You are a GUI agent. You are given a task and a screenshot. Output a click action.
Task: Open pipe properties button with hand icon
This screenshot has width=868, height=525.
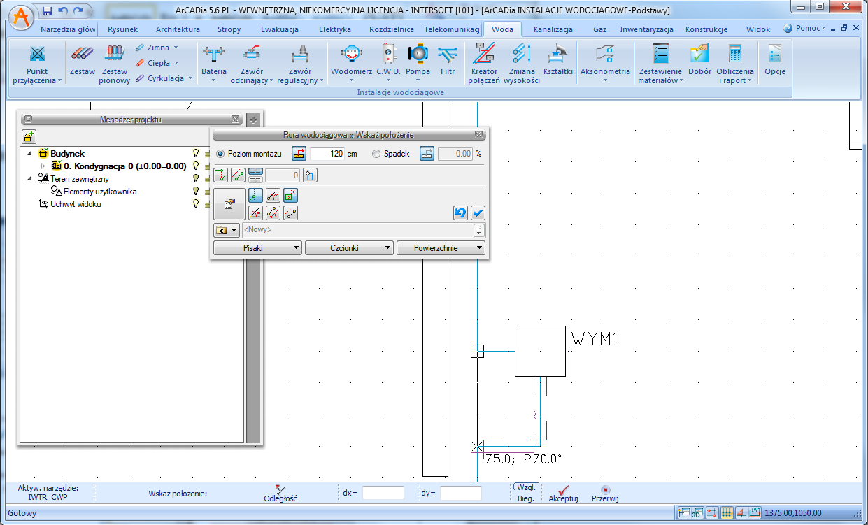(x=229, y=204)
